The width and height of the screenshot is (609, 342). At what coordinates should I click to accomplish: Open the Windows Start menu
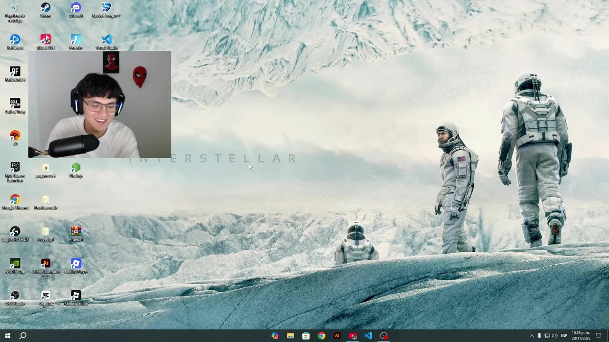tap(8, 336)
